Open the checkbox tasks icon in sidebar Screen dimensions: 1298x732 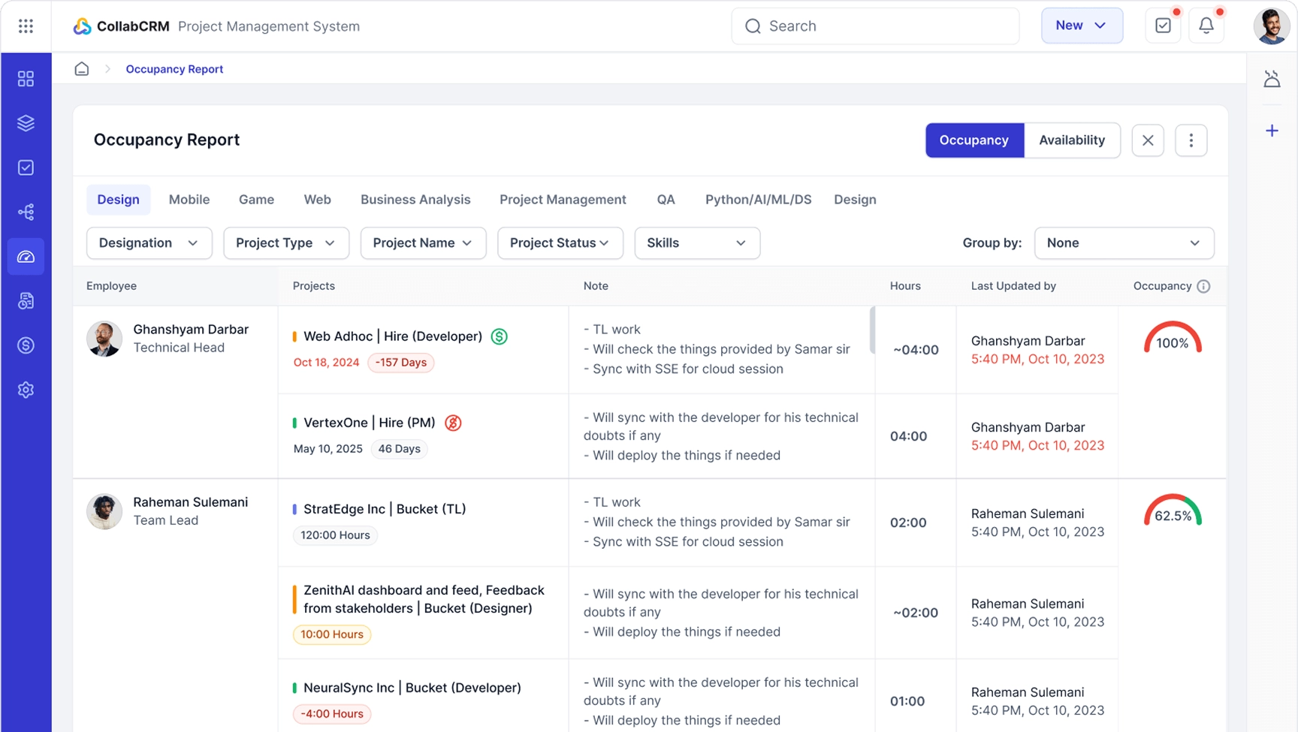coord(26,167)
